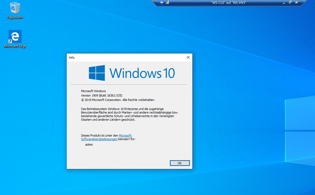Click the licensed user name "admin"

coord(89,145)
